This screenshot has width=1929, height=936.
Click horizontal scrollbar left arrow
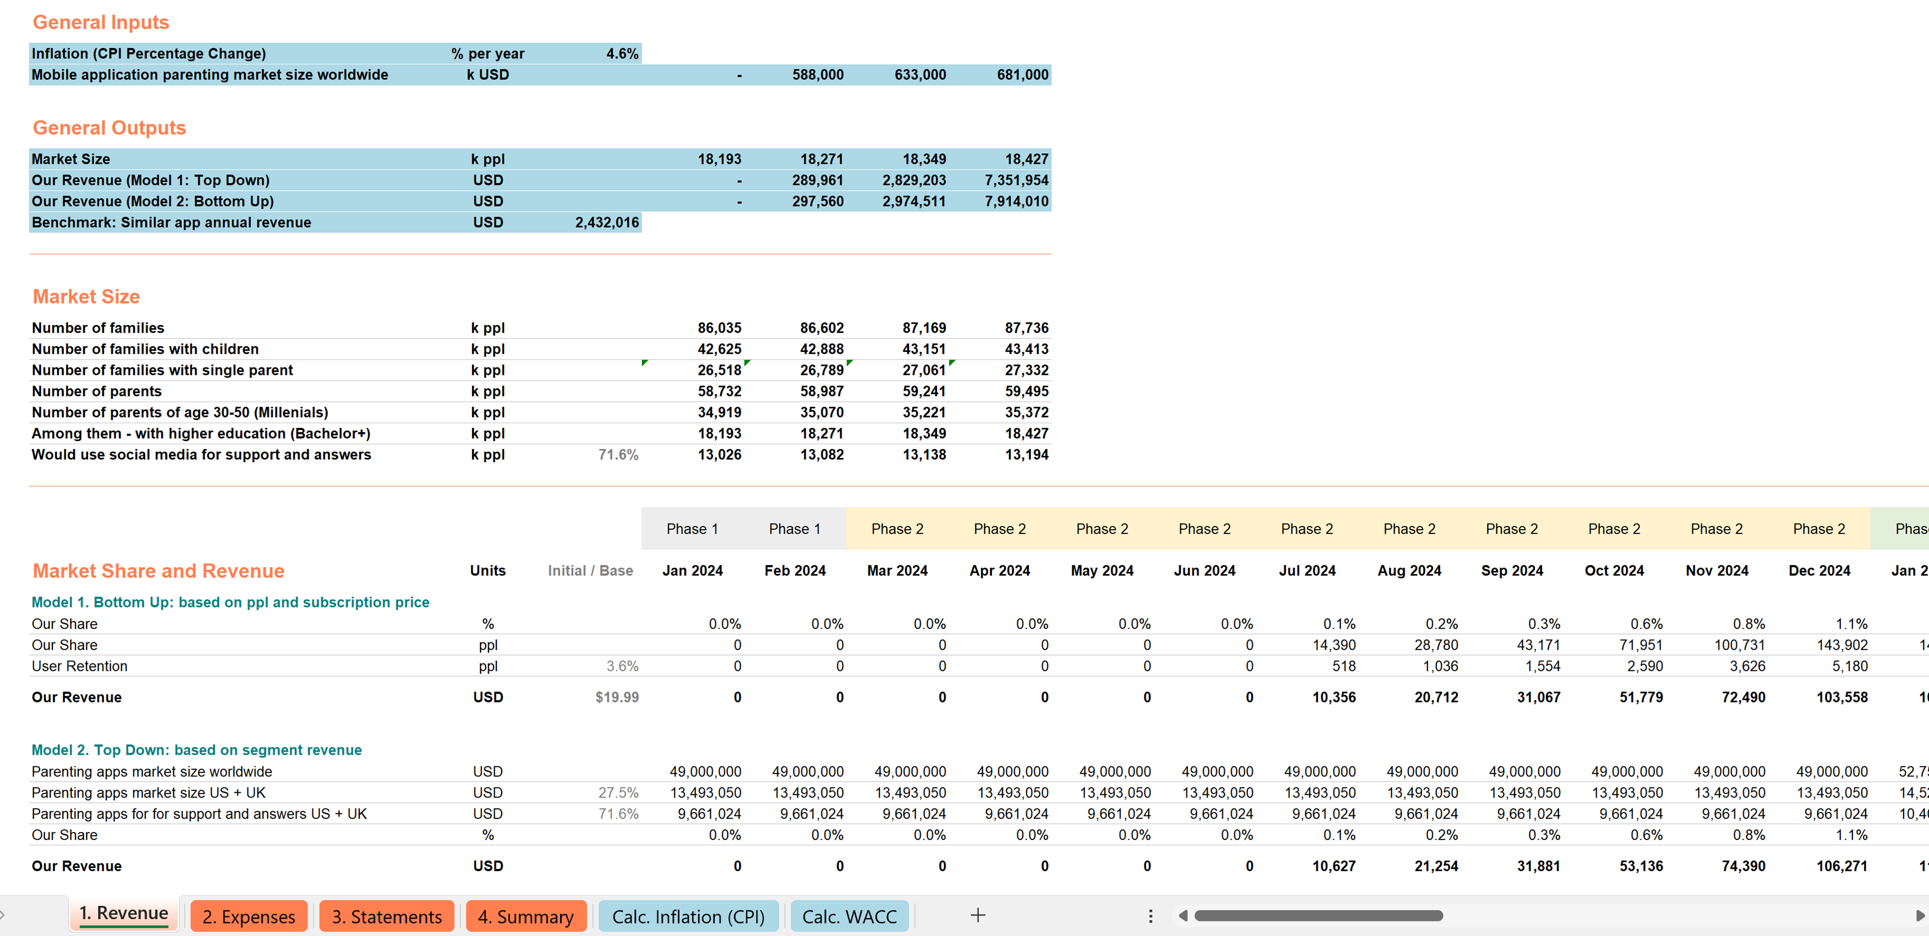point(1183,916)
